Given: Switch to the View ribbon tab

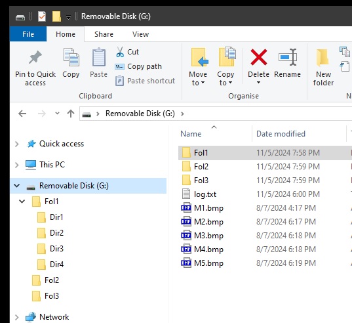Looking at the screenshot, I should click(140, 34).
